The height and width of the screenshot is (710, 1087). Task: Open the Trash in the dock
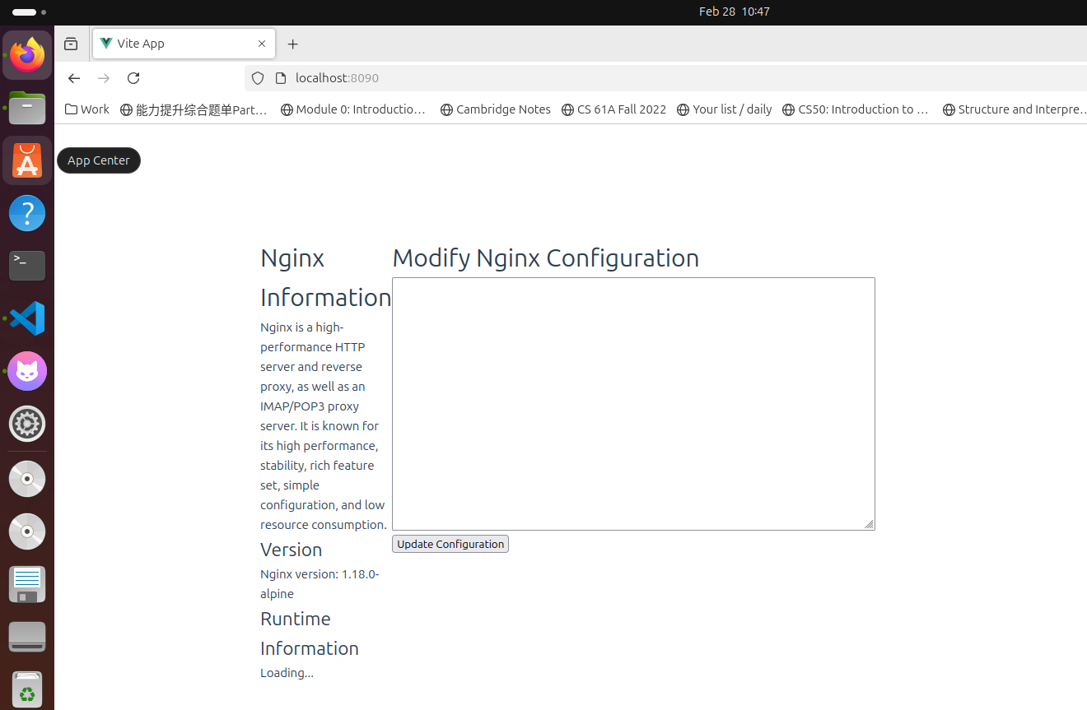[27, 689]
